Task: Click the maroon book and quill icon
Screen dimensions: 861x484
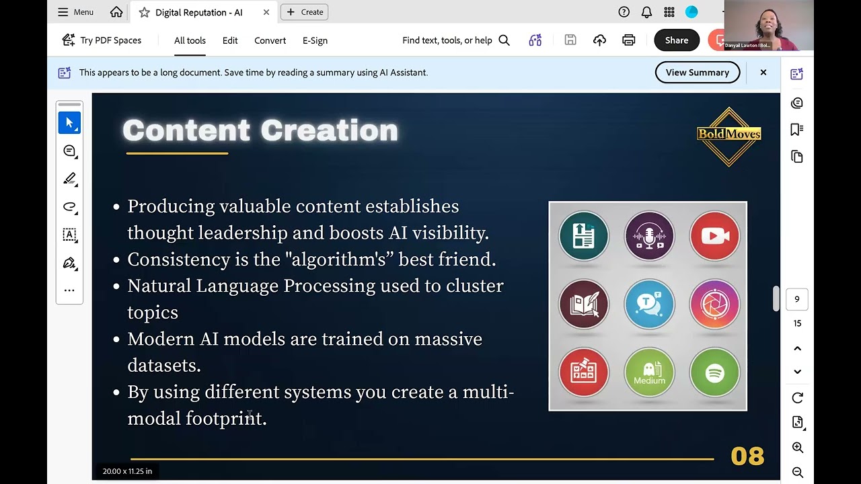Action: point(583,304)
